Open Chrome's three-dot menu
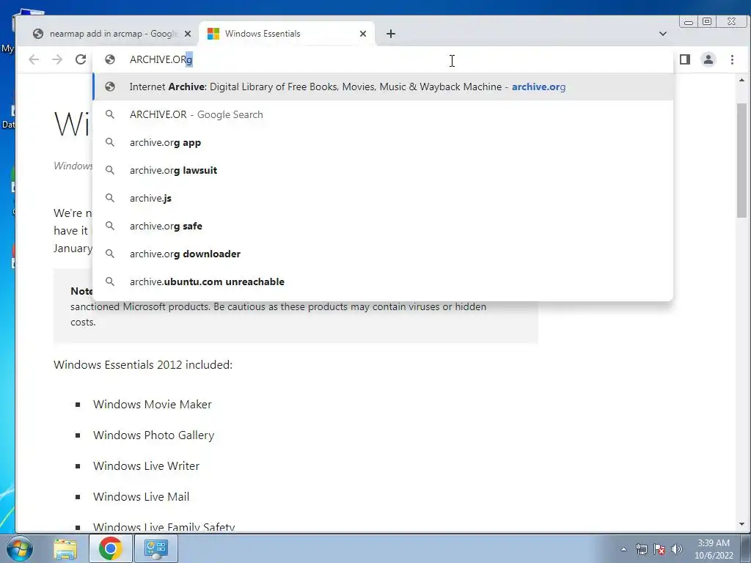 coord(732,59)
